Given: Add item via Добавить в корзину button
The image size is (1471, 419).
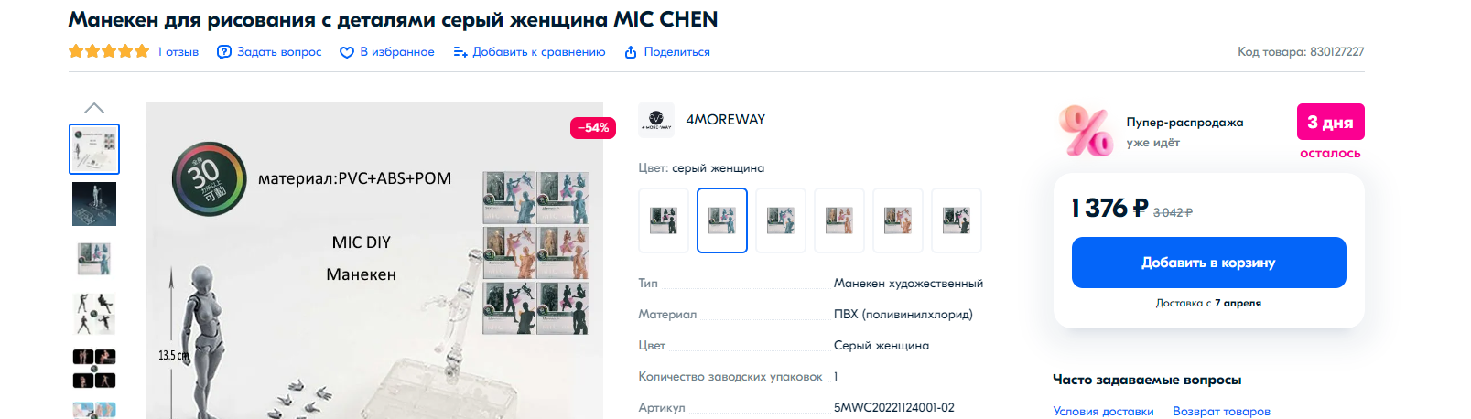Looking at the screenshot, I should point(1208,263).
